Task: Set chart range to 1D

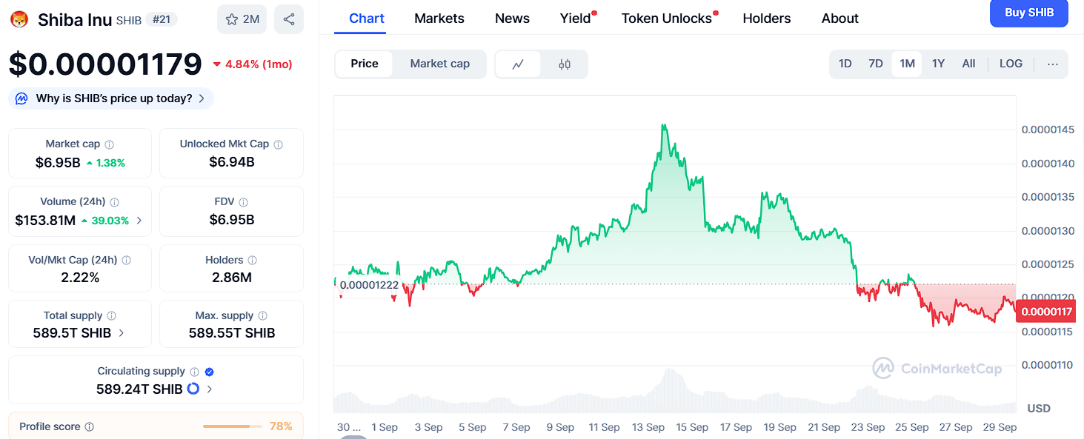Action: point(845,64)
